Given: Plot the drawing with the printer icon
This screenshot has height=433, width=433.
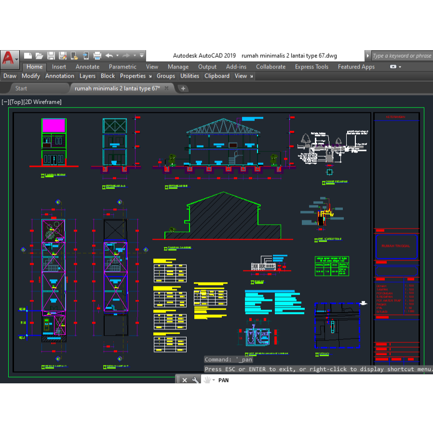Looking at the screenshot, I should pyautogui.click(x=97, y=56).
